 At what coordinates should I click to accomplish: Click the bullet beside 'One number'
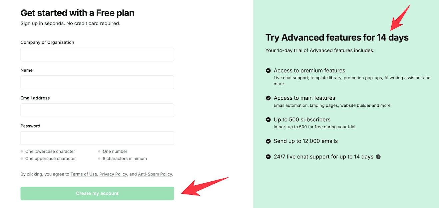pos(99,151)
